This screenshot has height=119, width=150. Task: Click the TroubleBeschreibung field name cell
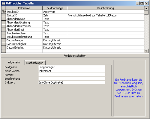click(x=24, y=37)
